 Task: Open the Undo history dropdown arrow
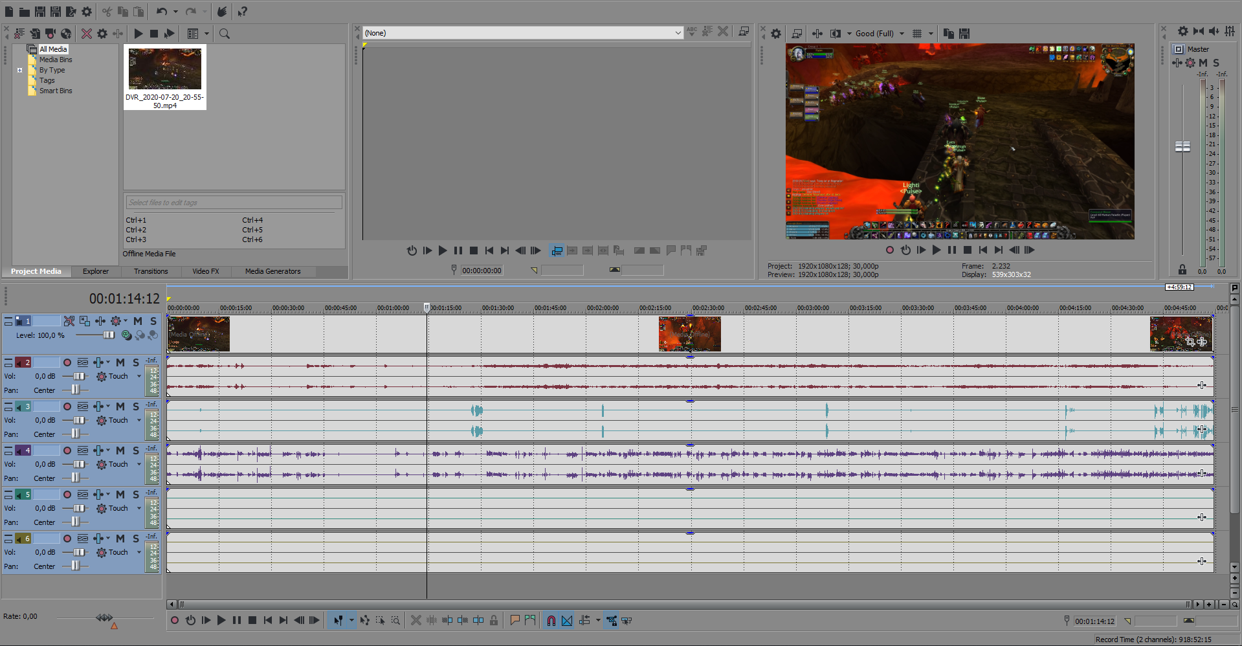click(175, 12)
